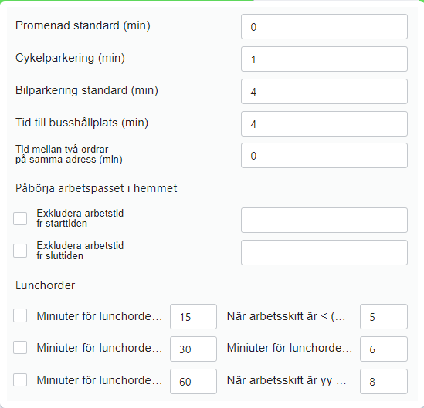Tick the third Miniuter för lunchorder checkbox
Viewport: 424px width, 408px height.
coord(20,379)
